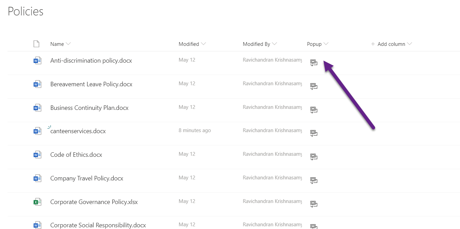Image resolution: width=460 pixels, height=229 pixels.
Task: Click popup icon in Code of Ethics row
Action: point(314,157)
